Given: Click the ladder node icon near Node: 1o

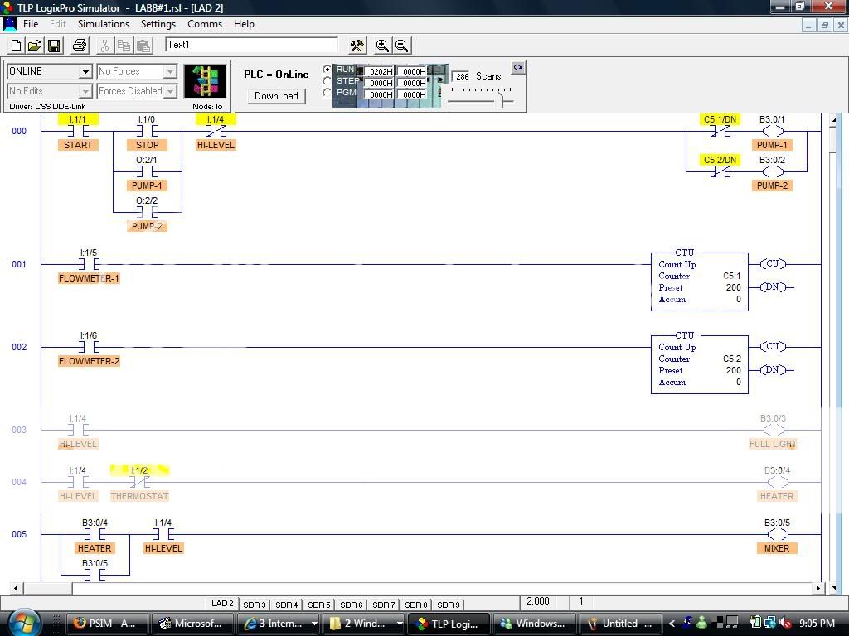Looking at the screenshot, I should [204, 80].
